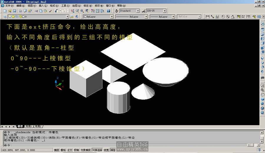Switch to the 布局1 layout tab
Viewport: 265px width, 153px height.
tap(29, 126)
